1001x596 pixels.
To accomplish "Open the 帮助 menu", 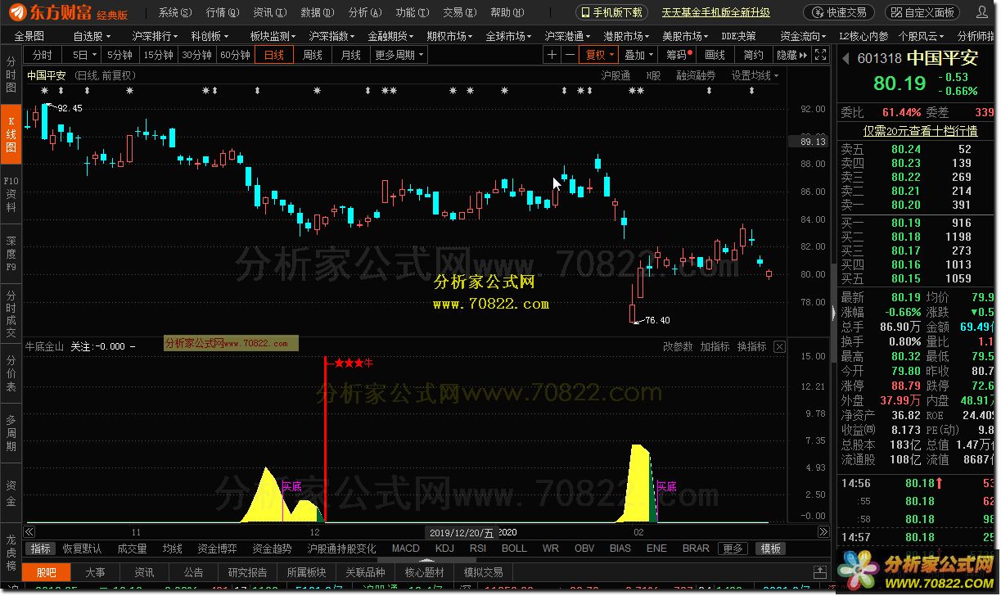I will pyautogui.click(x=507, y=12).
